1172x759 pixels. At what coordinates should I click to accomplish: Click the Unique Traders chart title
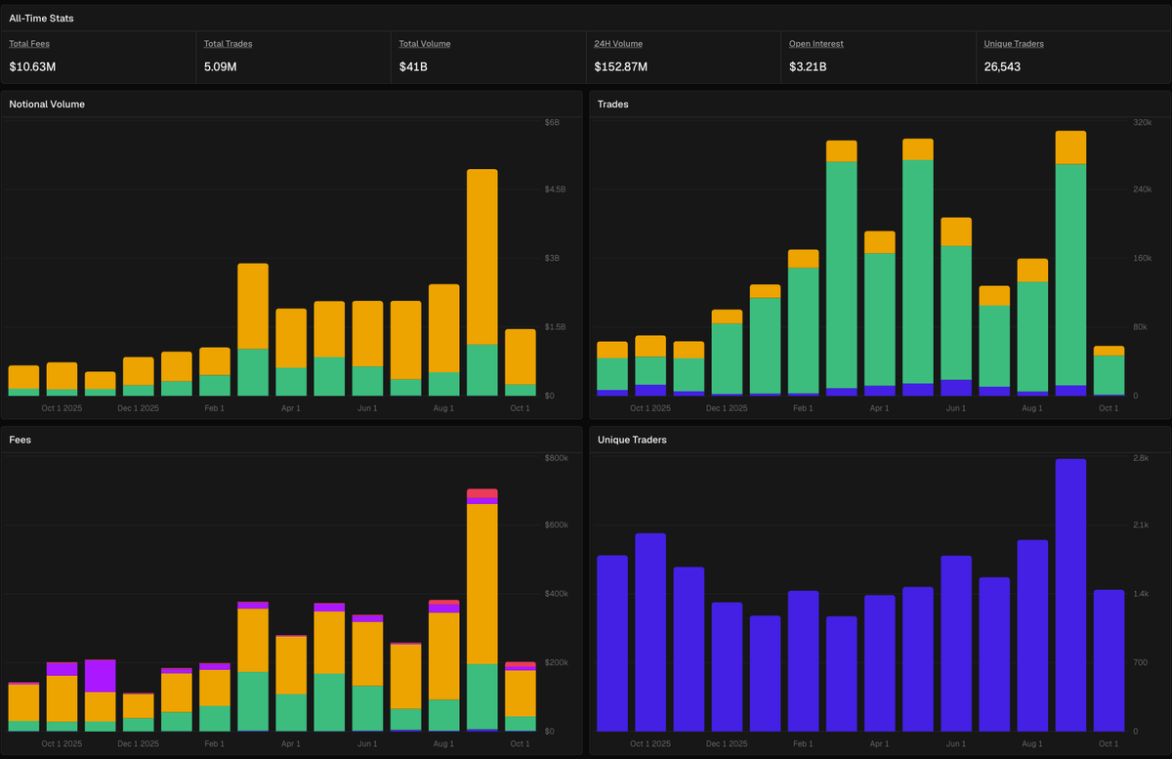pyautogui.click(x=632, y=441)
